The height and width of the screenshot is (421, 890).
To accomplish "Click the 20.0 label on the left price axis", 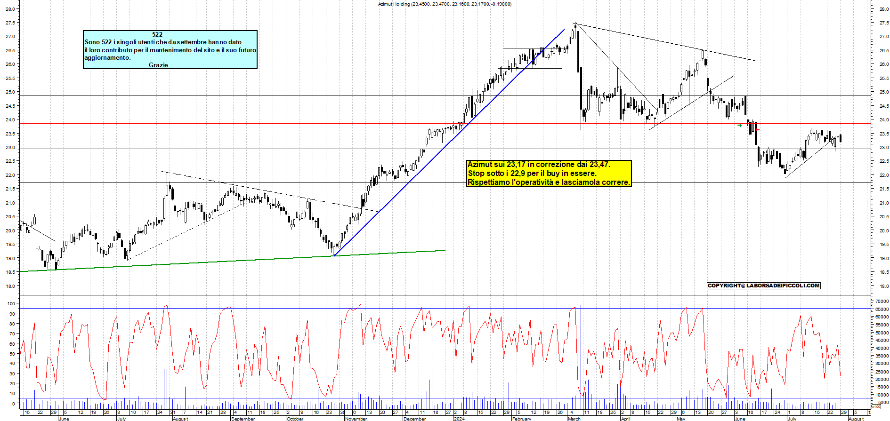I will (x=10, y=230).
